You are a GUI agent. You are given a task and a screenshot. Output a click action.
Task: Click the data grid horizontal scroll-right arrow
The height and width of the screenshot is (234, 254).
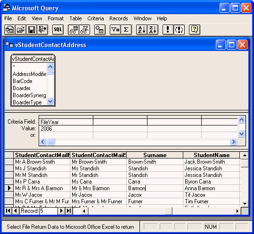pos(238,211)
